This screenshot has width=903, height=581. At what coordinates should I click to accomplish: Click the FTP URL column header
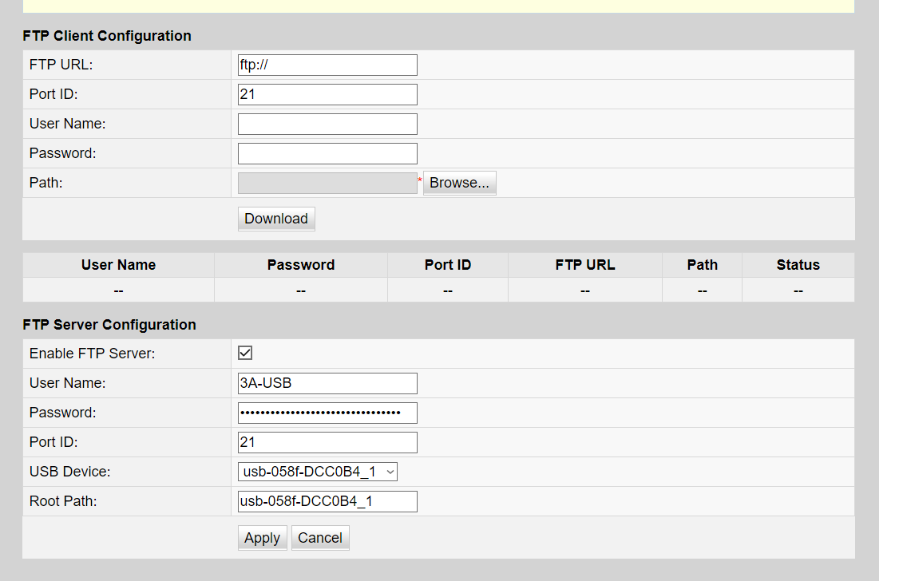pos(585,265)
